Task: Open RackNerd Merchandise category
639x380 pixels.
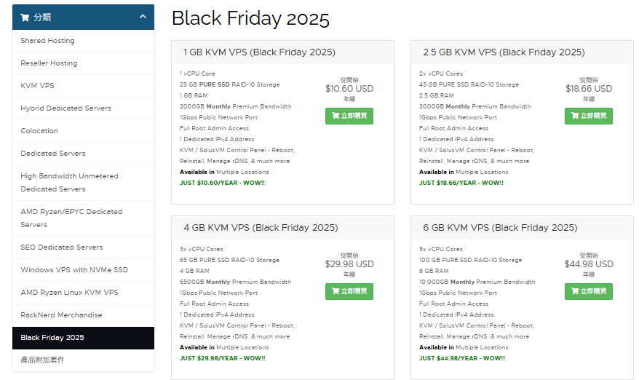Action: point(61,315)
